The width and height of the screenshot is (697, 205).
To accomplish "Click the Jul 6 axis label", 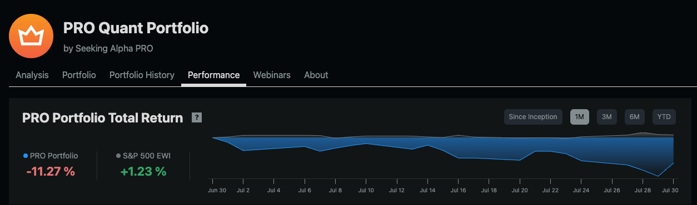I will pos(305,190).
